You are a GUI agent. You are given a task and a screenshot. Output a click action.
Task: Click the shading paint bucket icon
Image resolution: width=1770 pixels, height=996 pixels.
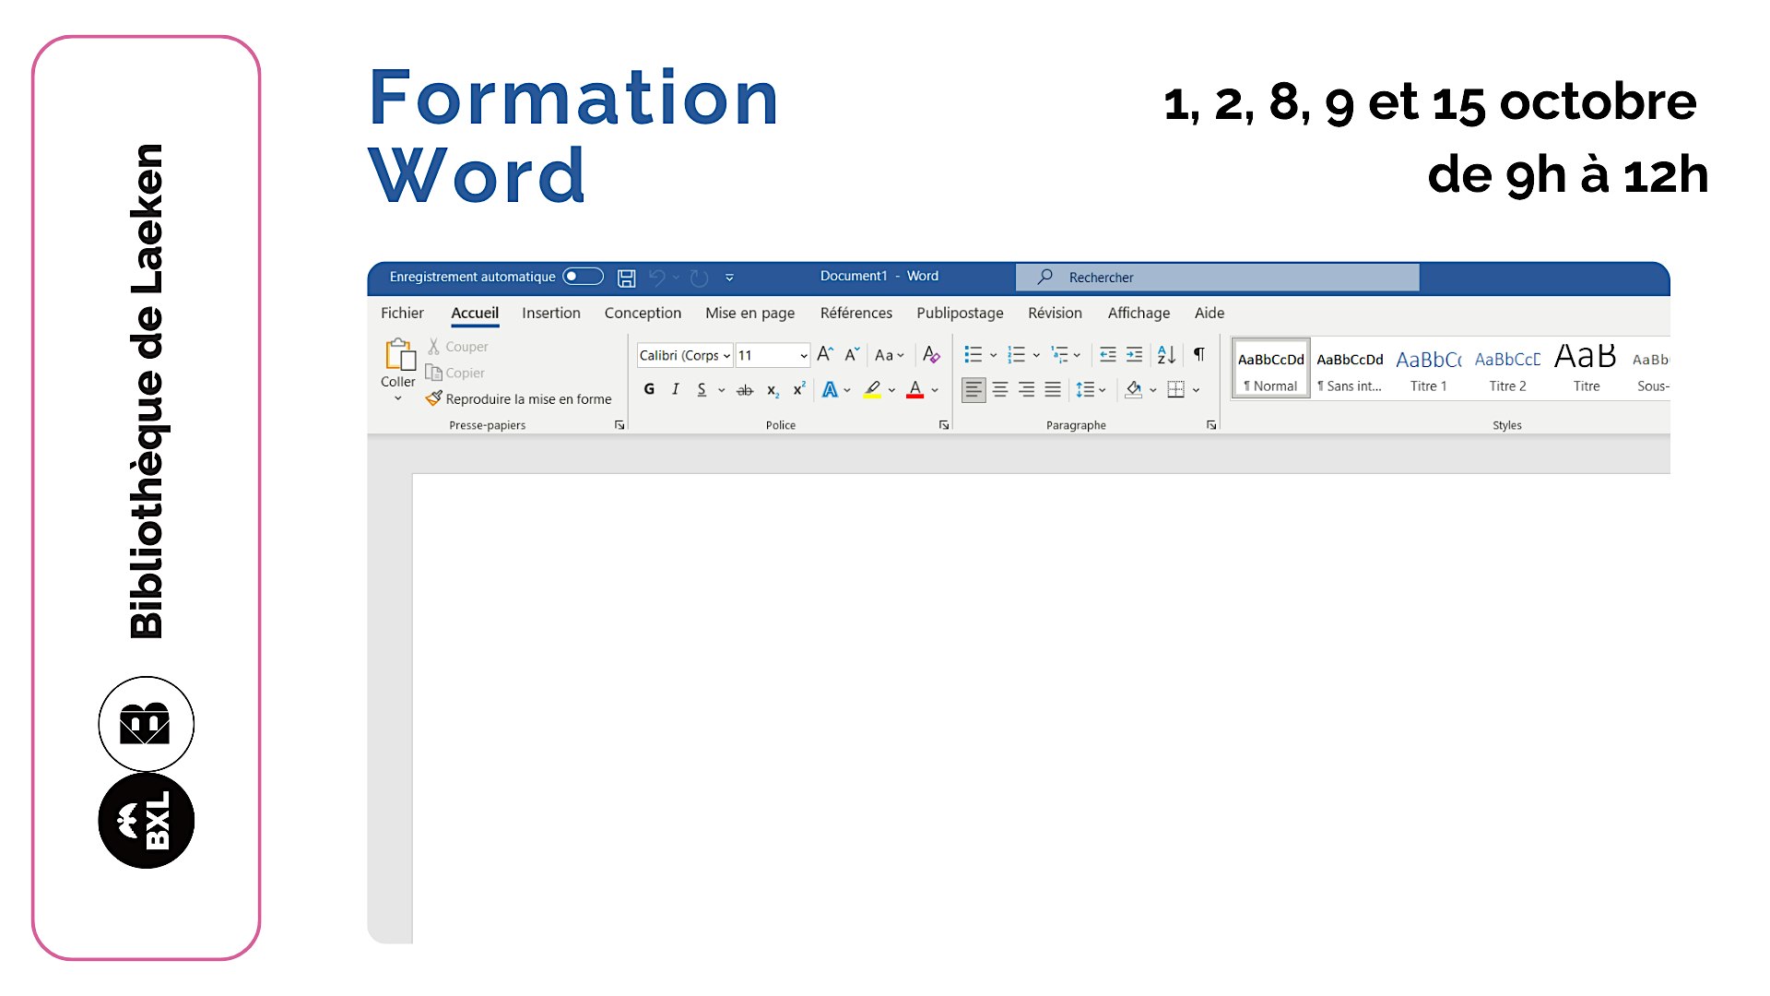point(1134,390)
